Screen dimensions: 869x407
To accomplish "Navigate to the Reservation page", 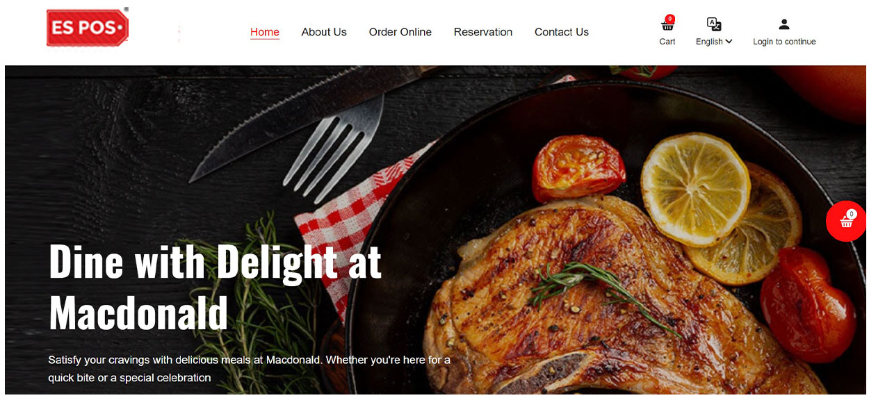I will [483, 32].
